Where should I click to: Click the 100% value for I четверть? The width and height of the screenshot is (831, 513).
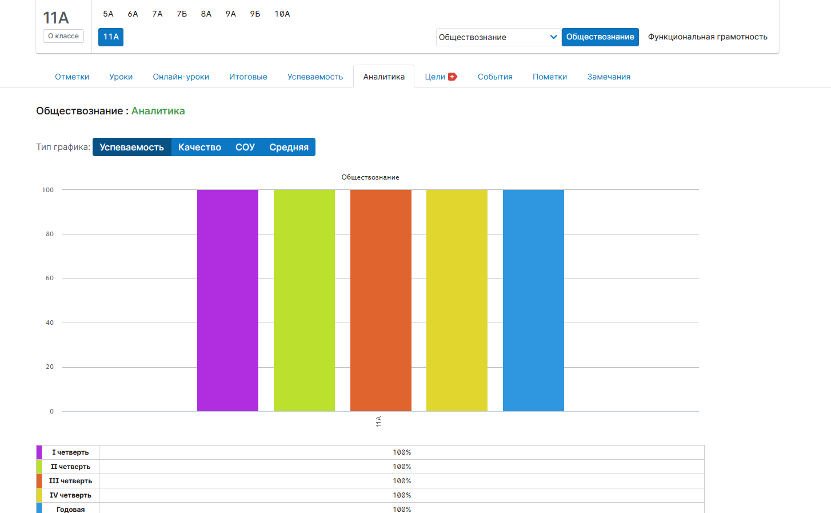click(x=402, y=452)
